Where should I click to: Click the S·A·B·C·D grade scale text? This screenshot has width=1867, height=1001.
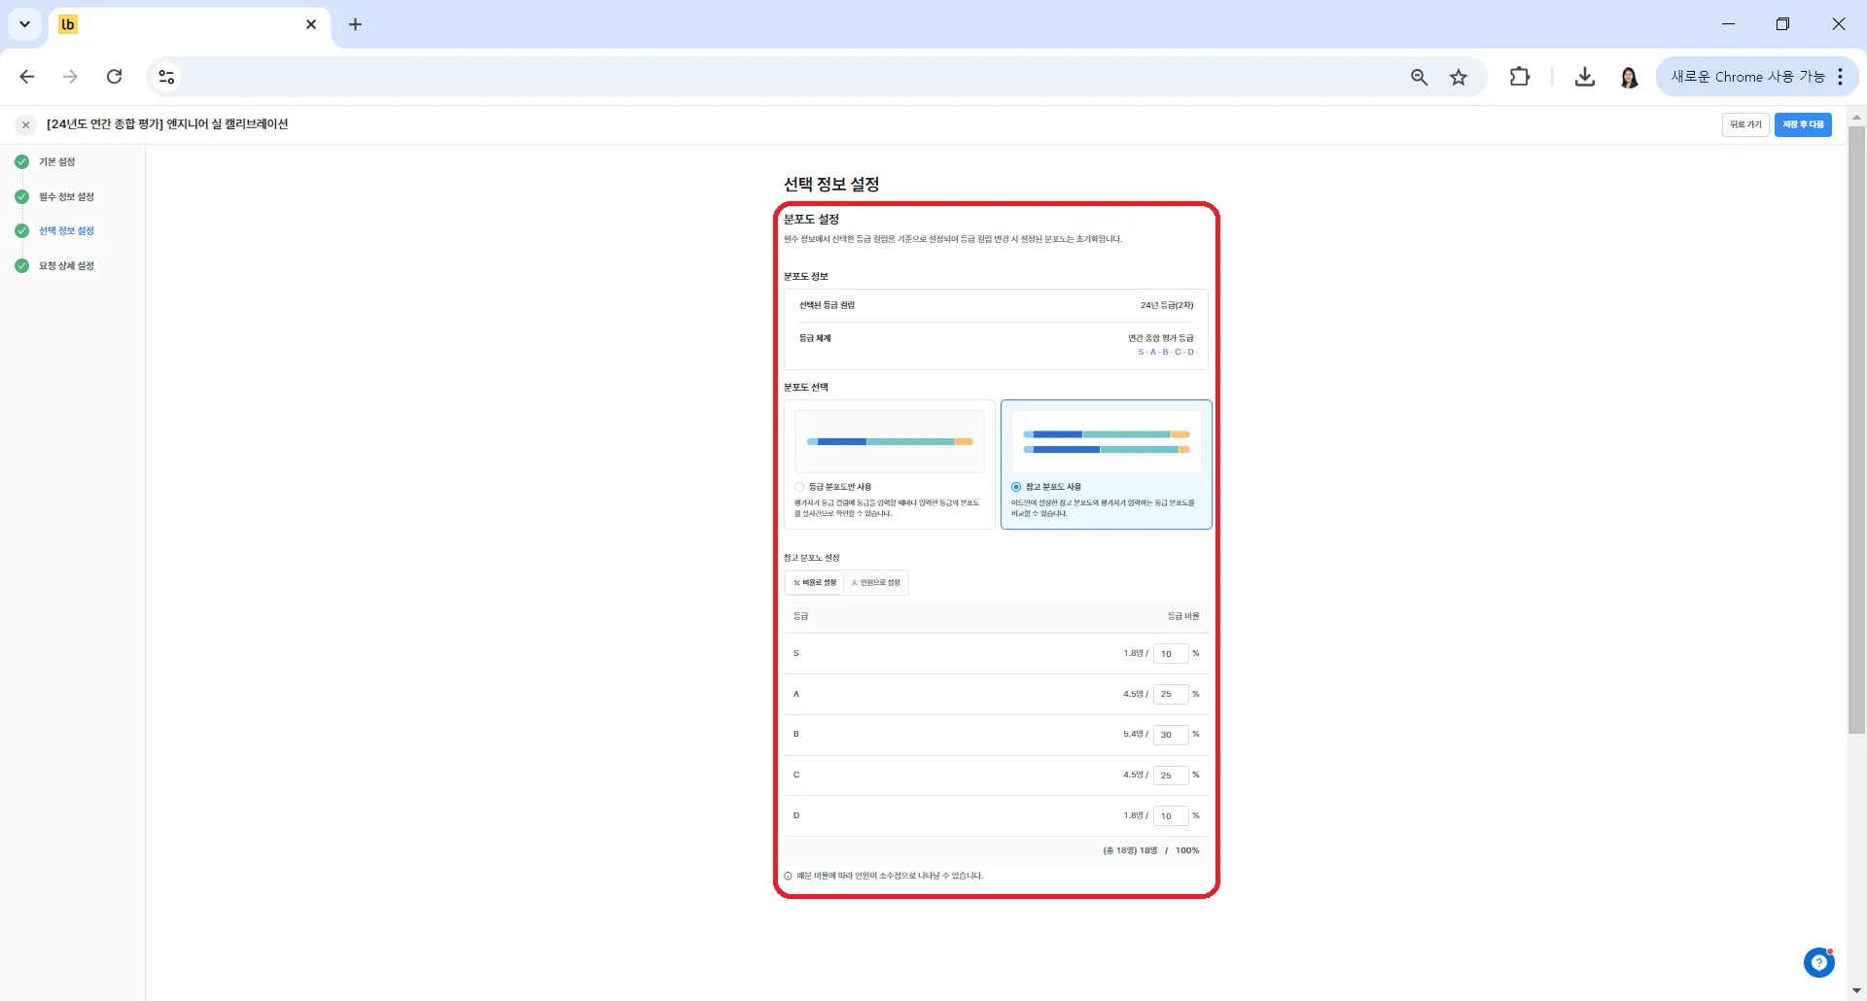click(1166, 352)
